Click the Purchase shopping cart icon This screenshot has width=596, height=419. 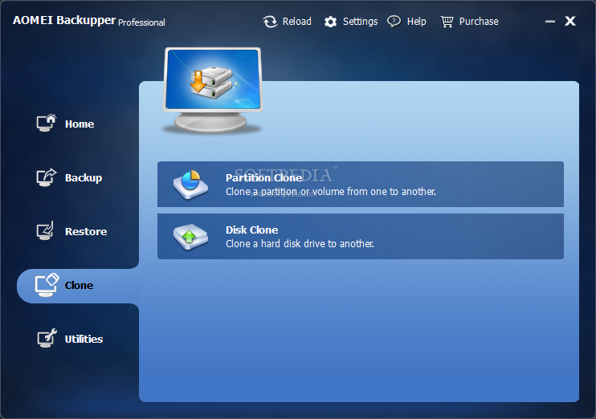(x=447, y=22)
